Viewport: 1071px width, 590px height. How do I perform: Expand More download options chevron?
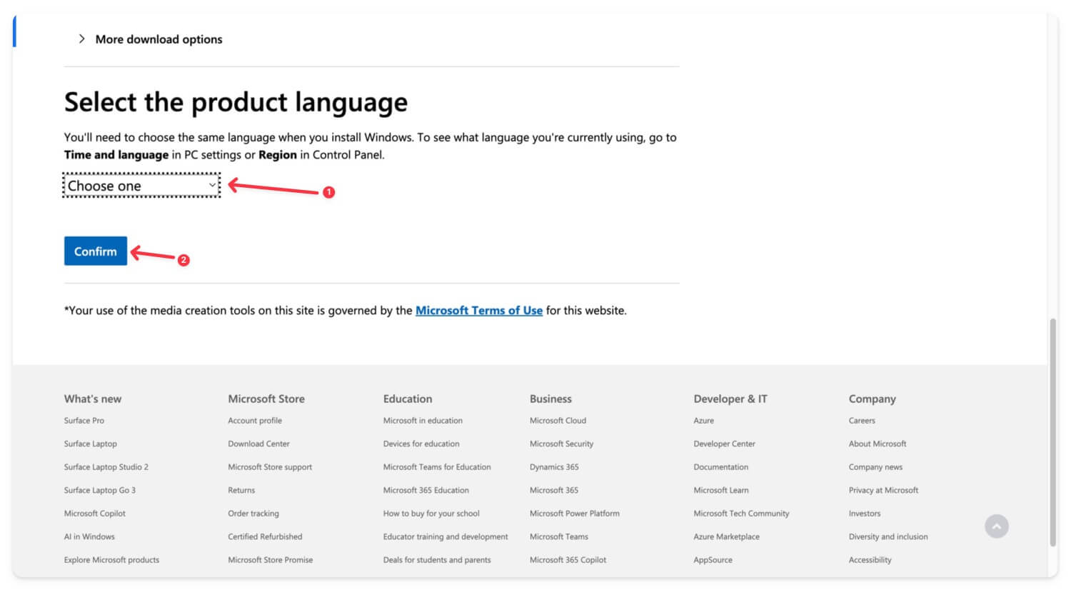click(81, 39)
